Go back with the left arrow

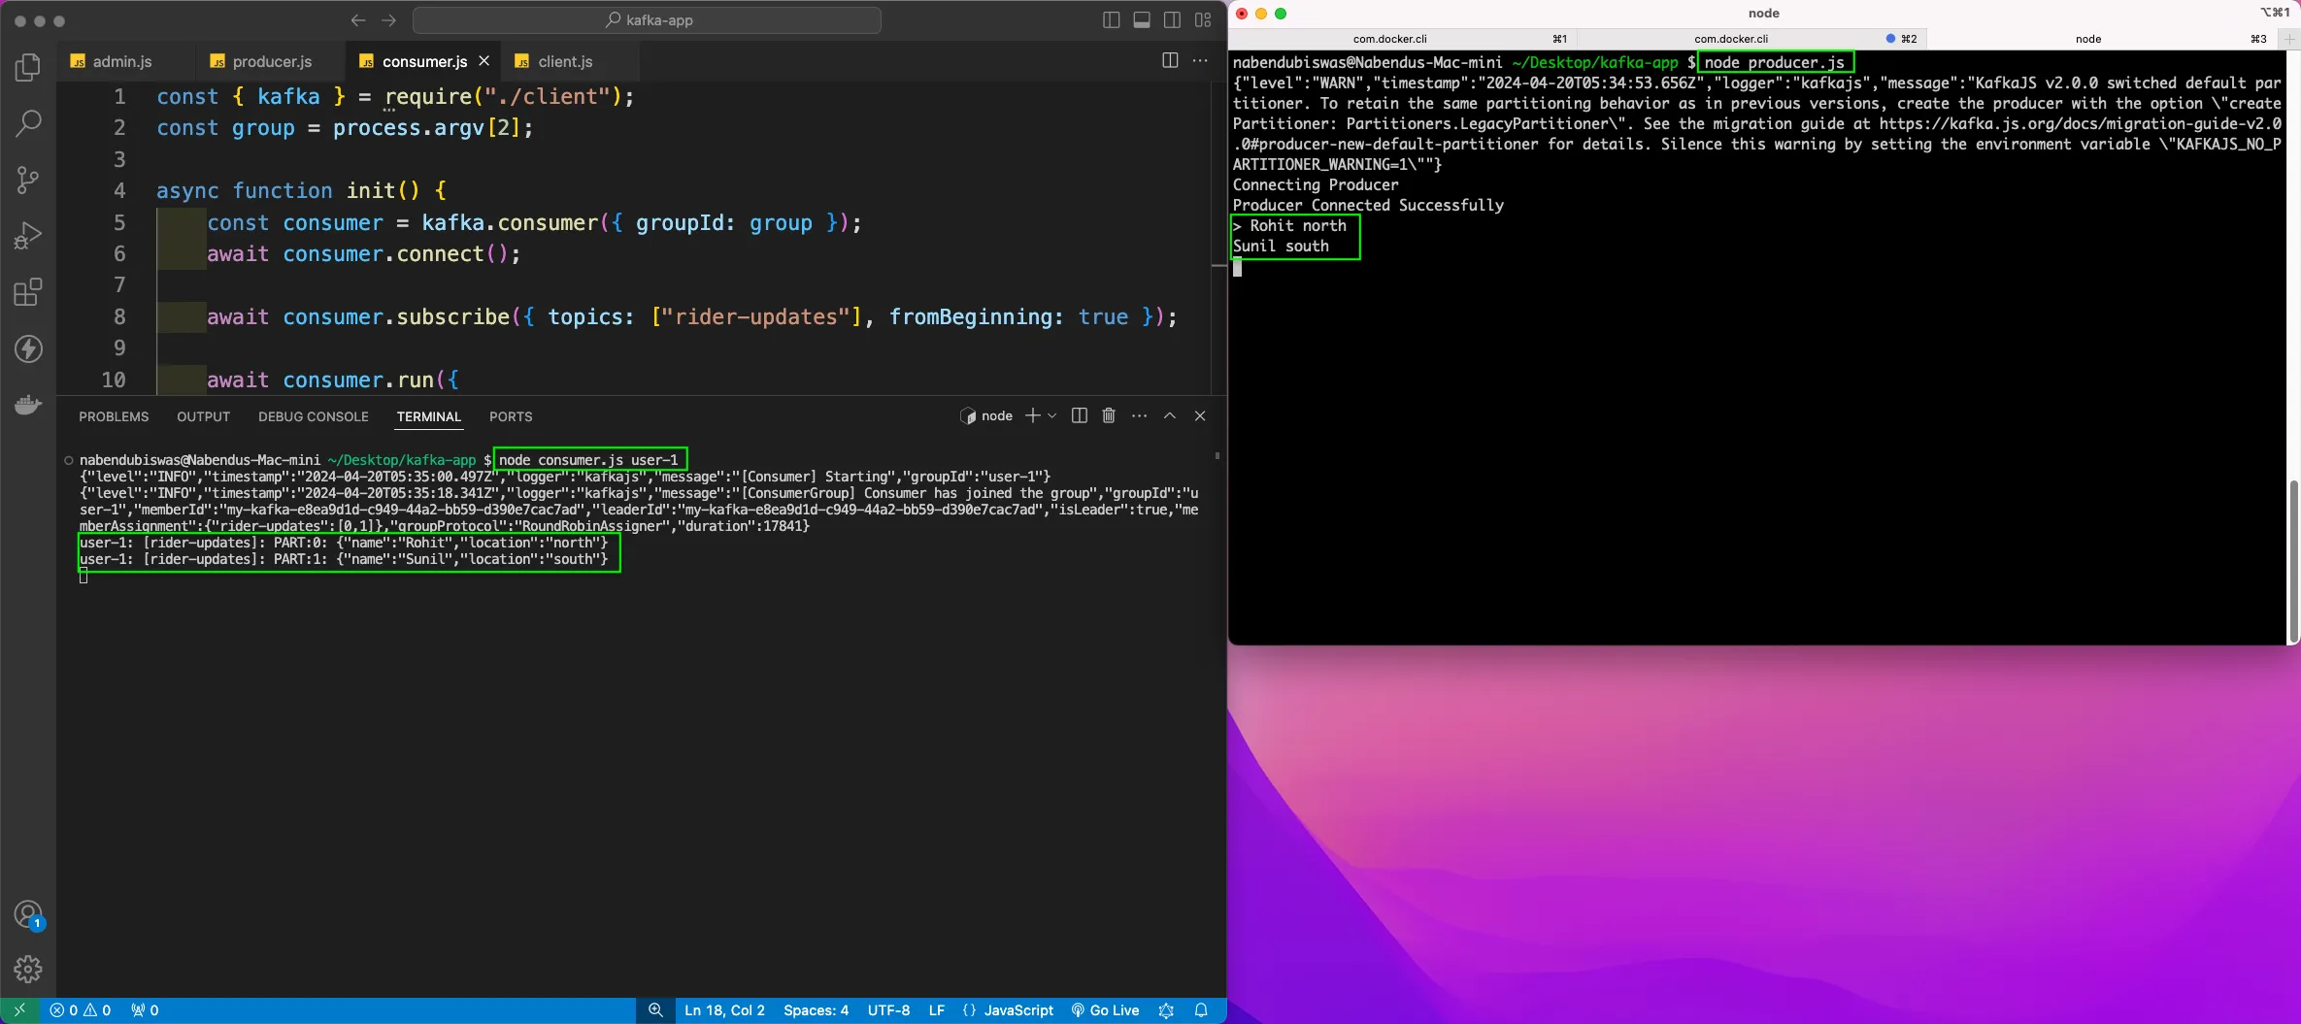(x=358, y=20)
